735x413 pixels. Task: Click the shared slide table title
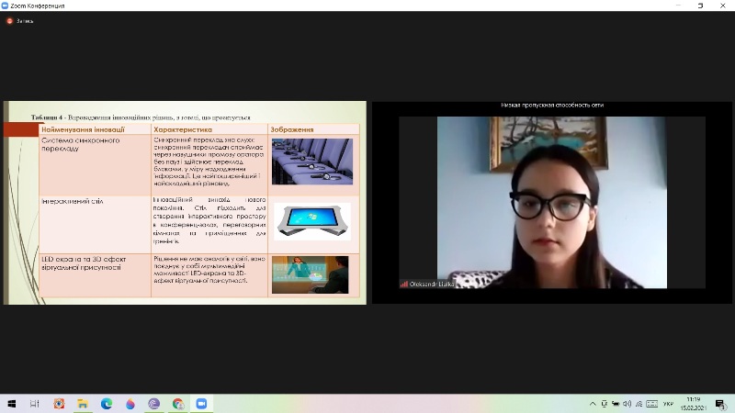tap(141, 117)
